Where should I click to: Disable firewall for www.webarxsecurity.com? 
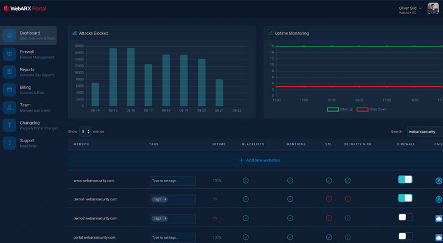tap(405, 179)
